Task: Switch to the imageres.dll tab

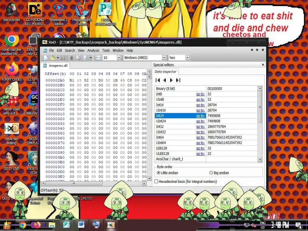Action: pyautogui.click(x=55, y=66)
